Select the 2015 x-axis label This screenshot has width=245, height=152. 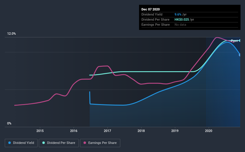(40, 131)
